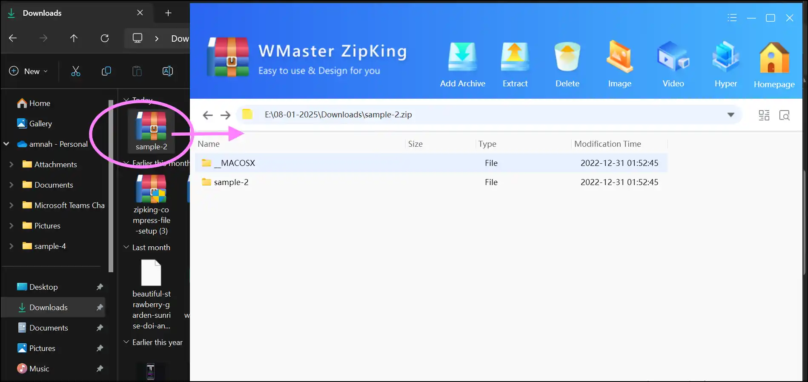Click the Cut scissors icon in Explorer
The height and width of the screenshot is (382, 808).
tap(76, 71)
